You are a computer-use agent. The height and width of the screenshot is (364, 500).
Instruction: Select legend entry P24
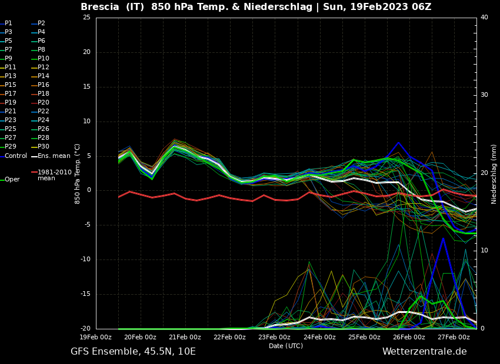(x=44, y=120)
